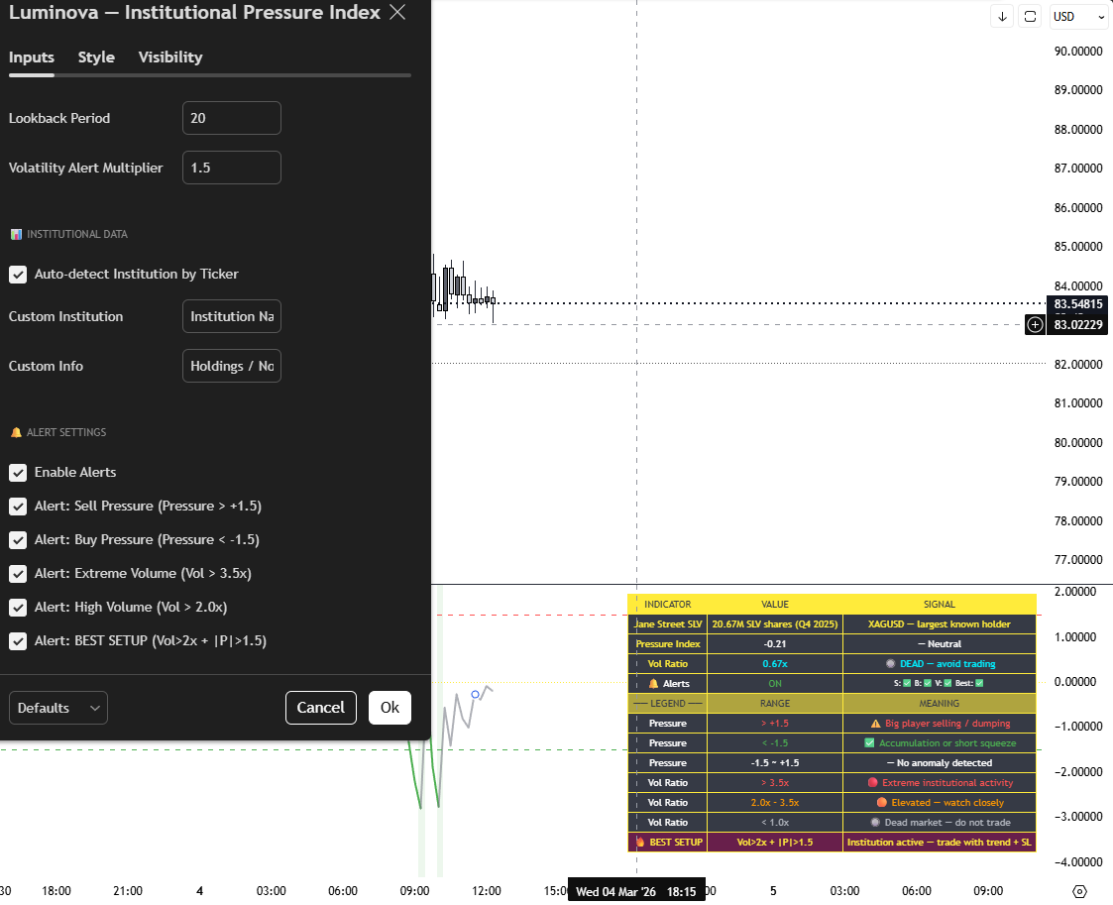Click the small circle marker on indicator line
The image size is (1113, 905).
(x=476, y=694)
